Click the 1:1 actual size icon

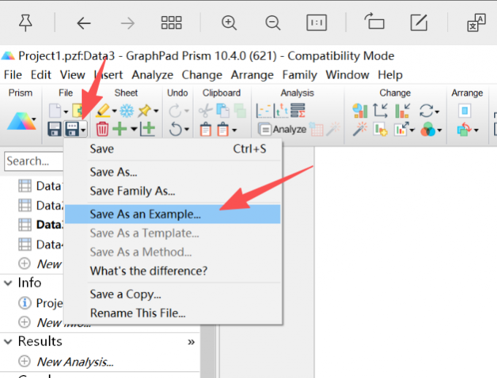[316, 23]
